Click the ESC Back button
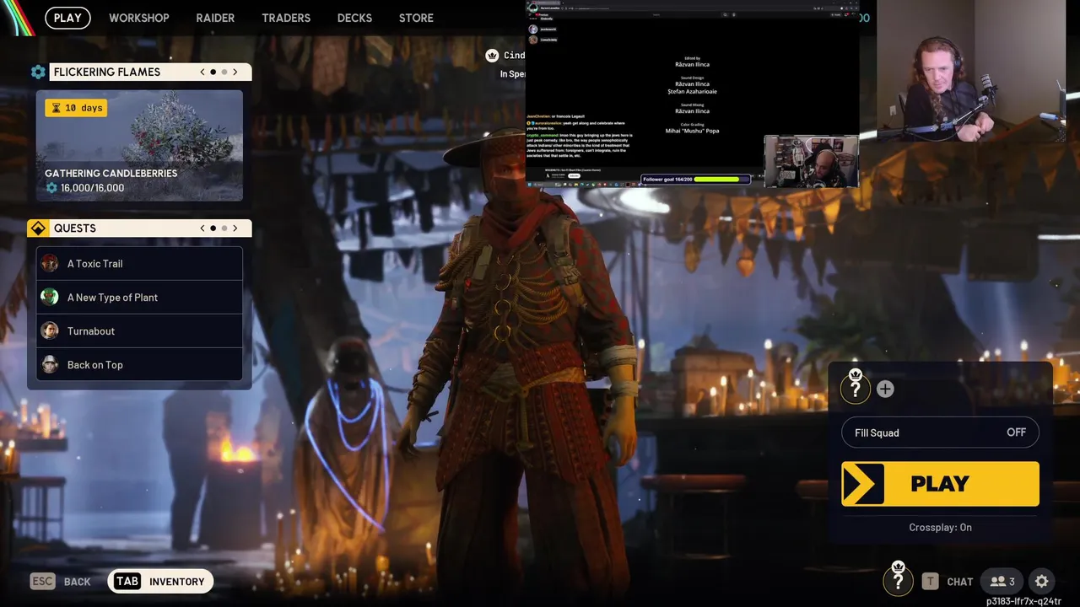This screenshot has width=1080, height=607. [61, 581]
